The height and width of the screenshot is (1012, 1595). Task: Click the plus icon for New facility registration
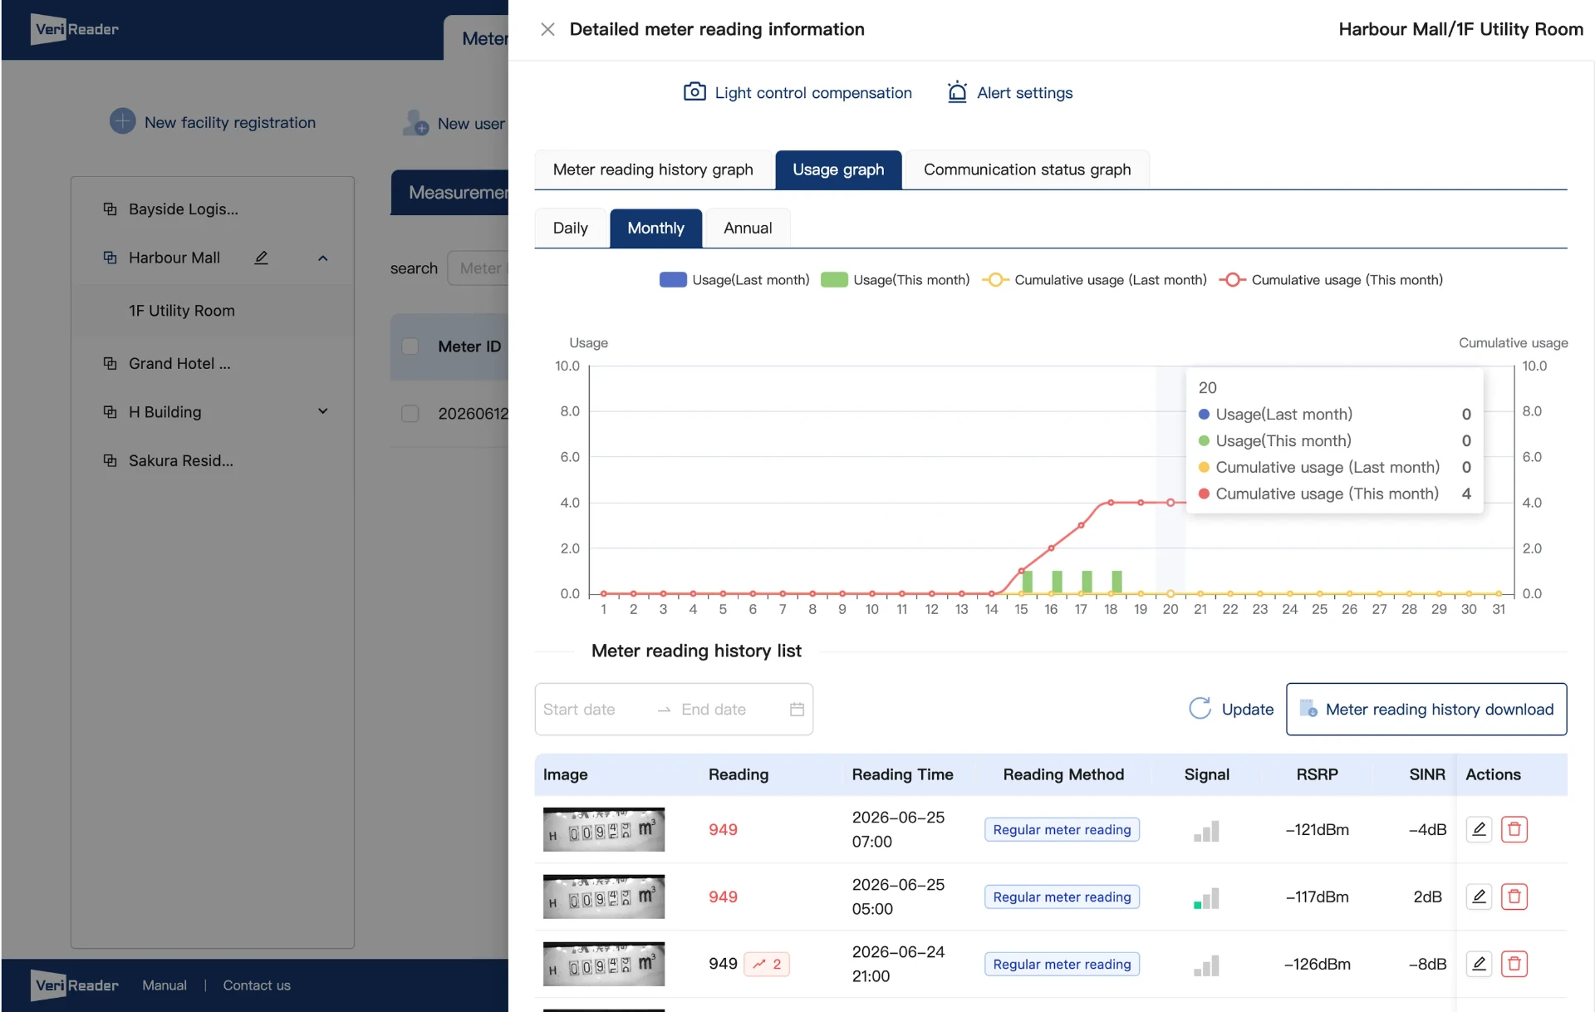click(x=123, y=121)
